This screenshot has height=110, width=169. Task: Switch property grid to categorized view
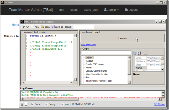[135, 53]
